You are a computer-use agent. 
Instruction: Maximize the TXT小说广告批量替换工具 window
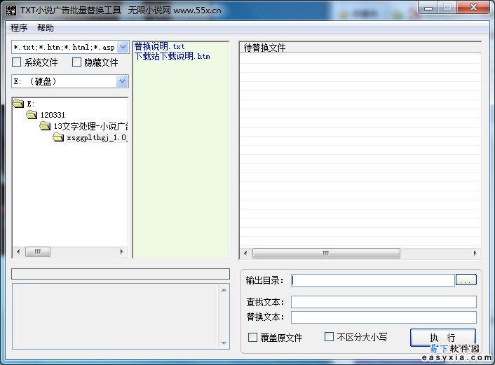click(x=447, y=8)
